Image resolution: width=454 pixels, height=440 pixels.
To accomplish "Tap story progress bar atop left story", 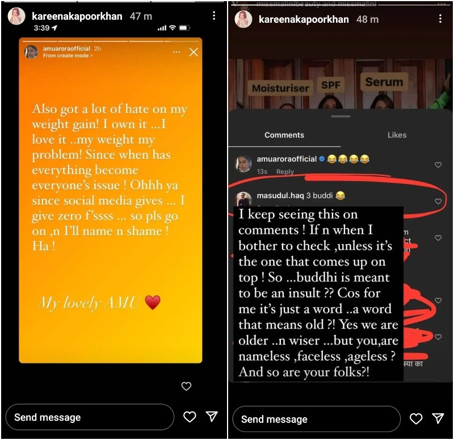I will tap(113, 2).
